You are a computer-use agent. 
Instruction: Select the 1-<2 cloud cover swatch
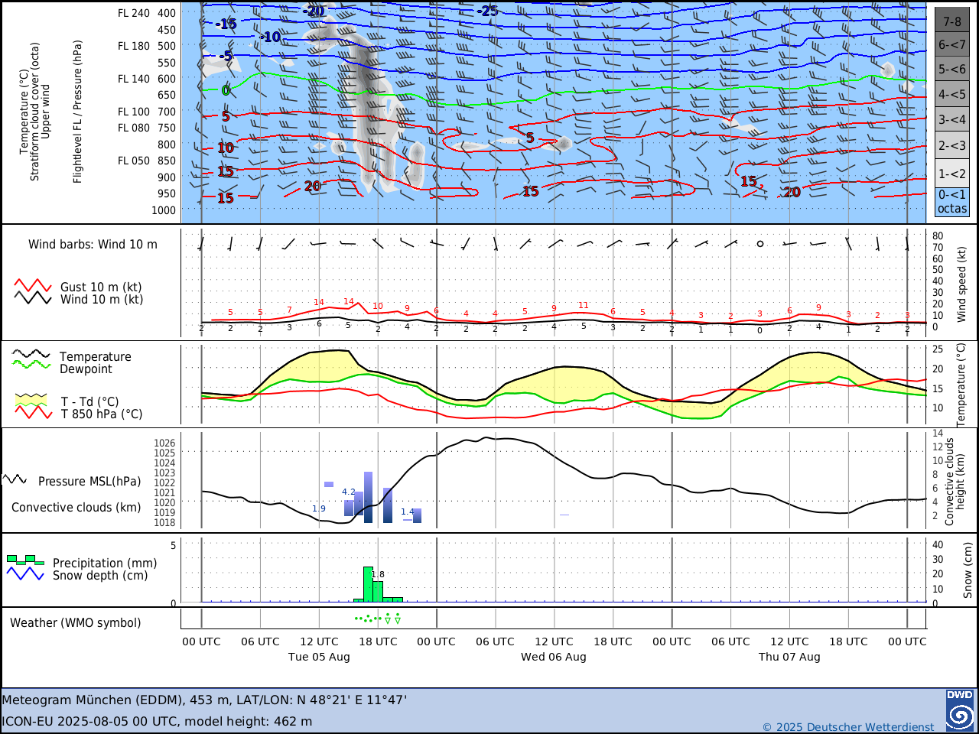click(x=952, y=173)
